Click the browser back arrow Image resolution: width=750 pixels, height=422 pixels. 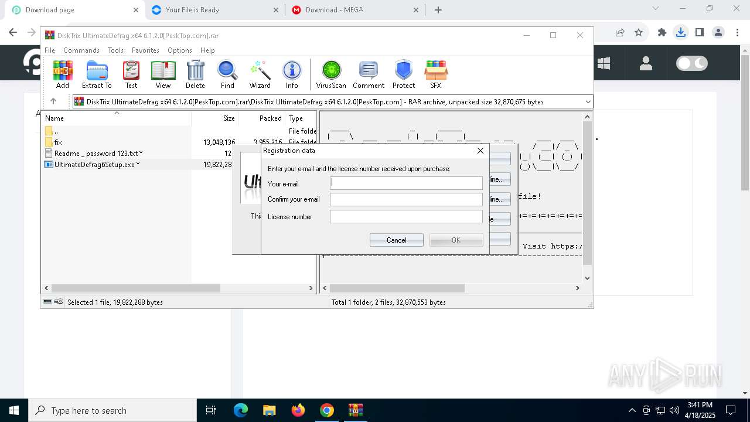point(13,33)
